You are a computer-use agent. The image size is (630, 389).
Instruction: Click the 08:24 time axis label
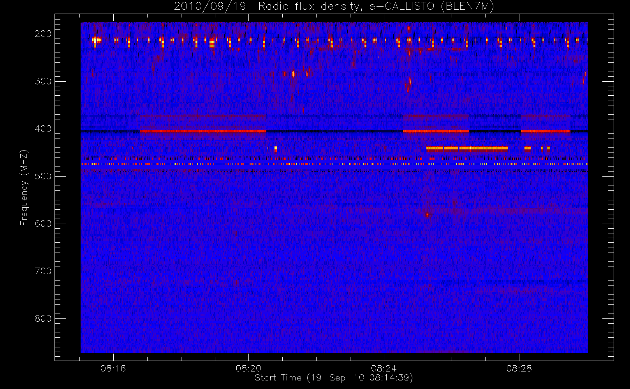[384, 368]
